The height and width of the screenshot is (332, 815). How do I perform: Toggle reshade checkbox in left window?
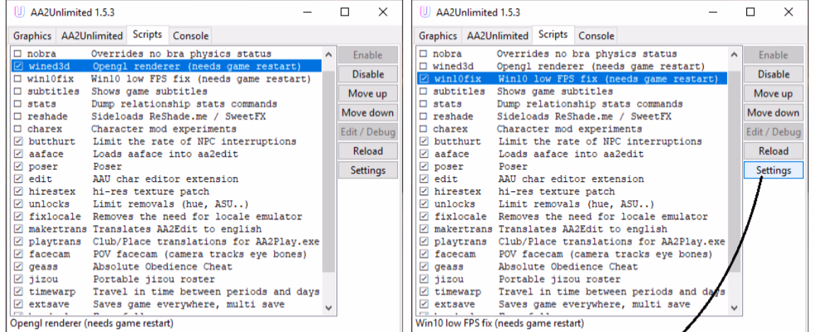pyautogui.click(x=18, y=116)
